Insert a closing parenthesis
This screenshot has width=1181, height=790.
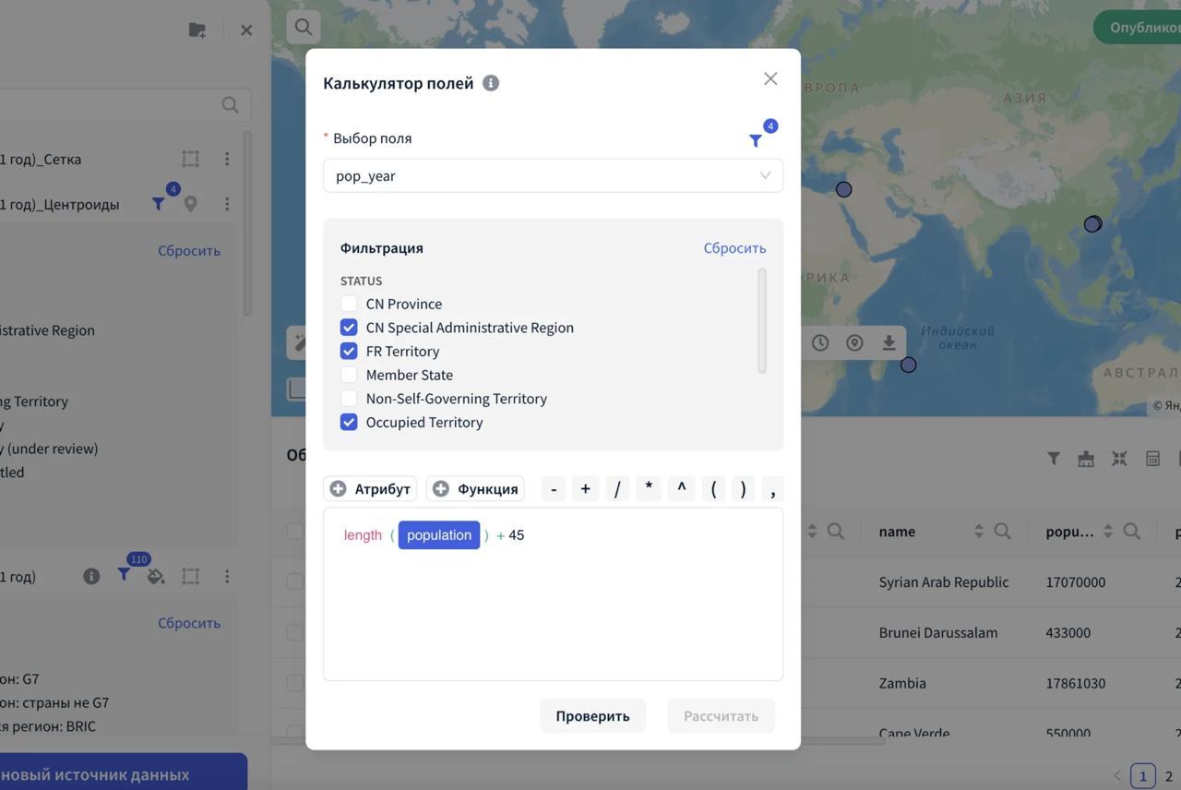(743, 488)
